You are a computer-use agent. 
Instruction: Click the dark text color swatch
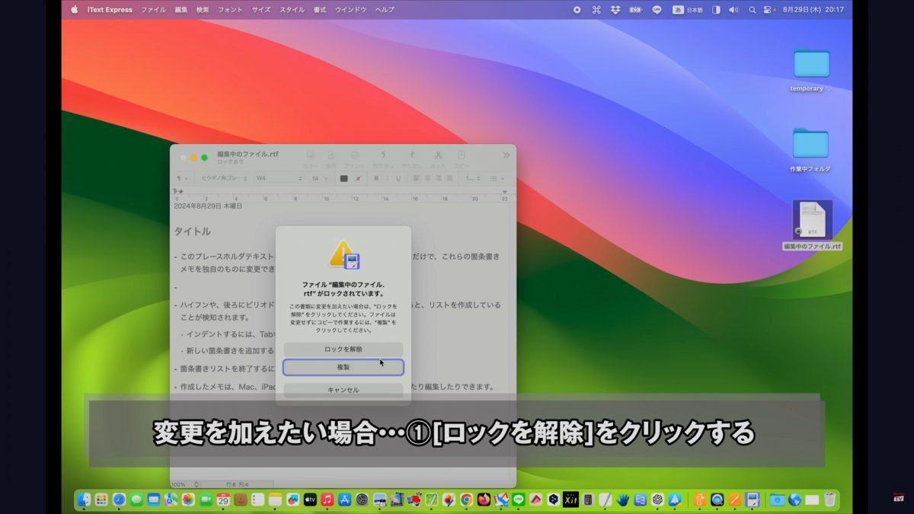(x=344, y=178)
